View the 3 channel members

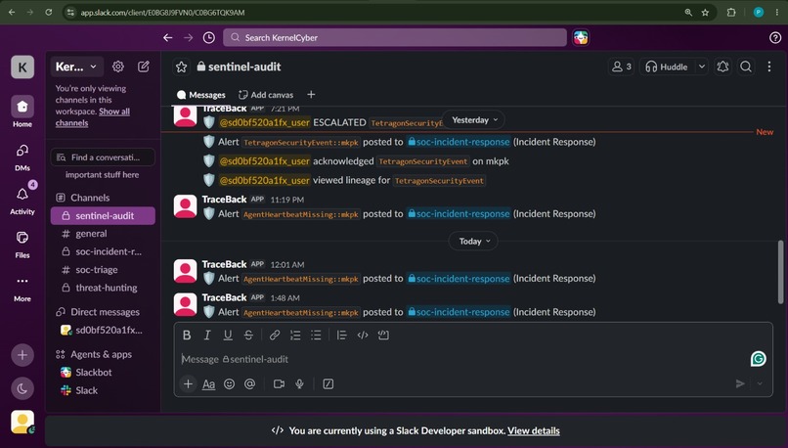tap(621, 67)
